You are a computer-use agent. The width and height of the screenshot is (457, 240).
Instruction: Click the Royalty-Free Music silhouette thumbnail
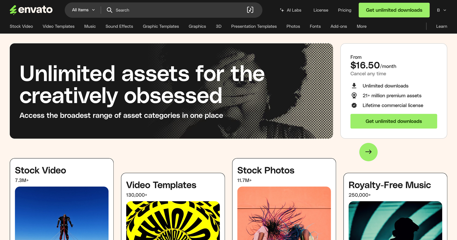click(x=395, y=221)
